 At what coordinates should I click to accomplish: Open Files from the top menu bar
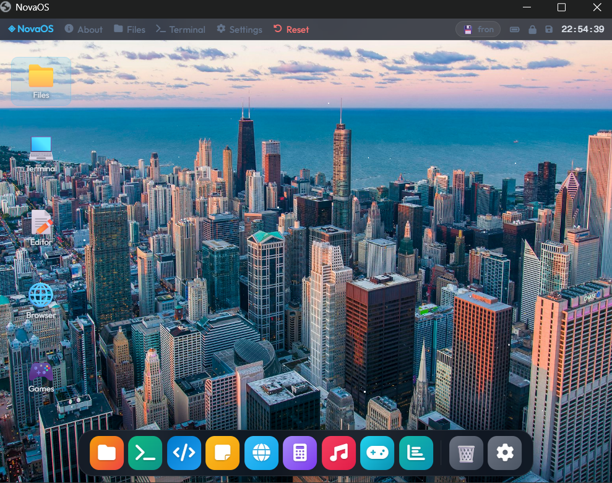[129, 29]
